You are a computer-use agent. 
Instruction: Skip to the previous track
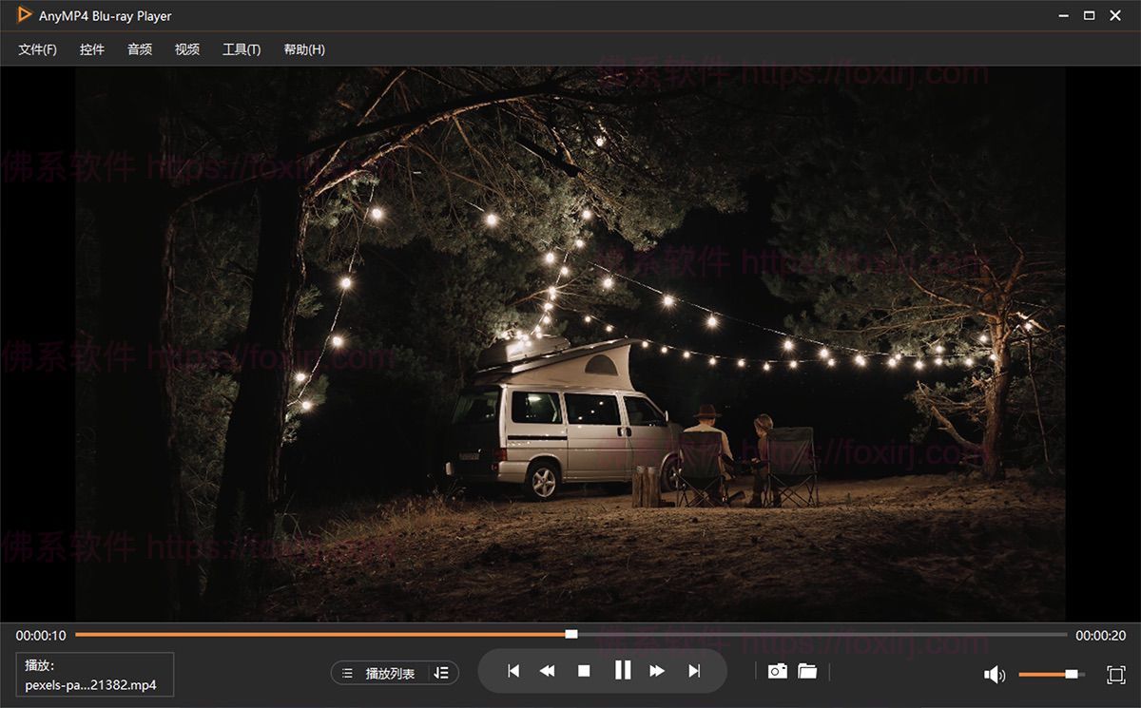(x=513, y=671)
